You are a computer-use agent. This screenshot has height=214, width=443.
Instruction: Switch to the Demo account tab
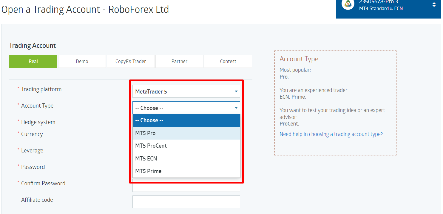pos(82,61)
